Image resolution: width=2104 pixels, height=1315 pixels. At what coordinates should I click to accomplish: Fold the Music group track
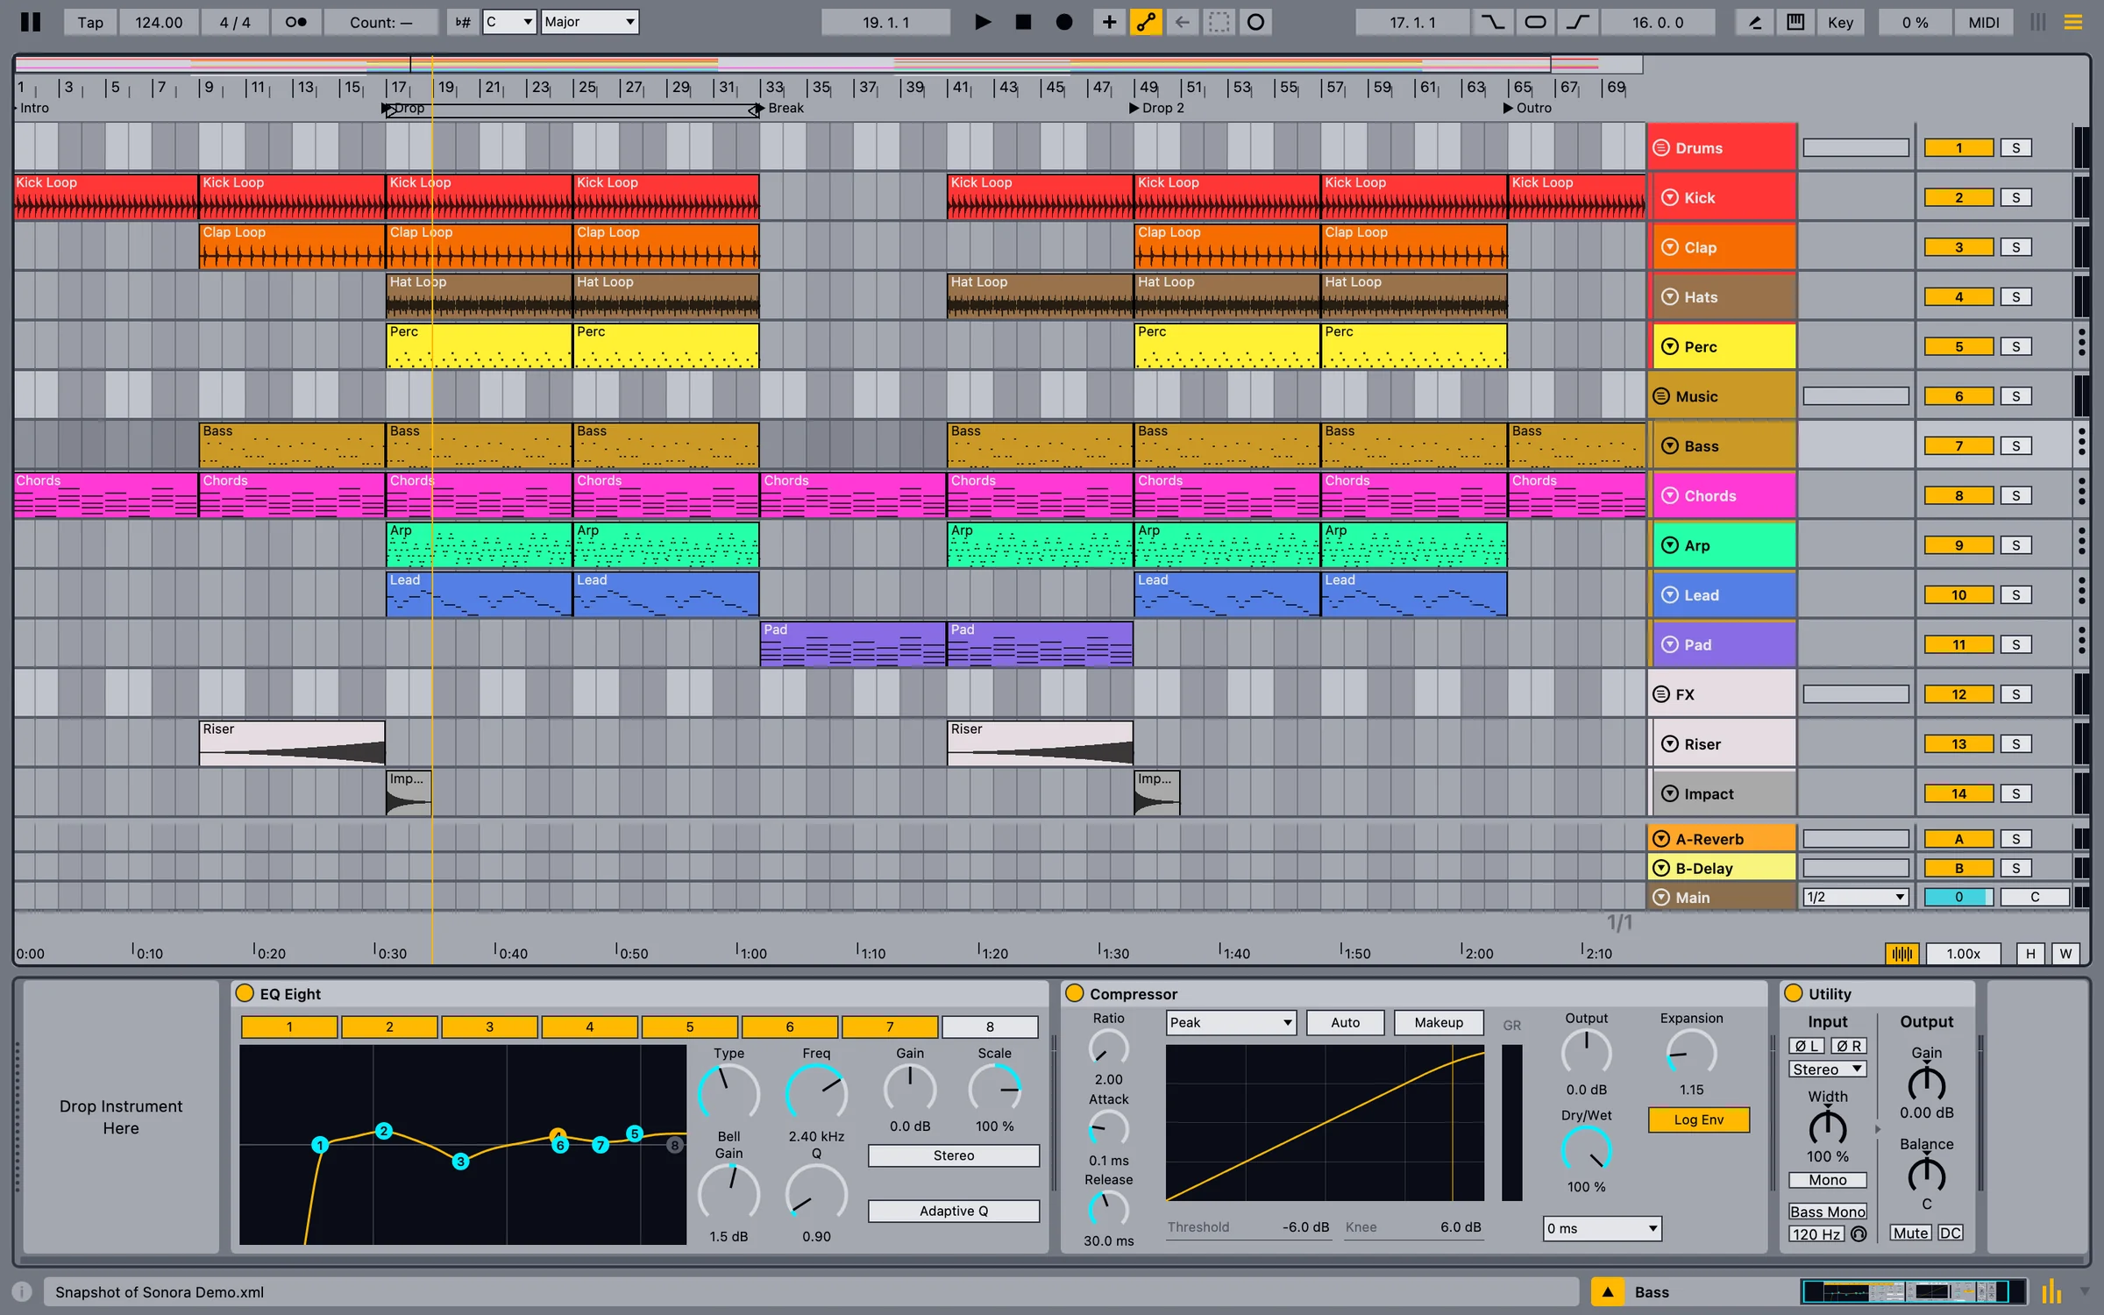(1661, 395)
